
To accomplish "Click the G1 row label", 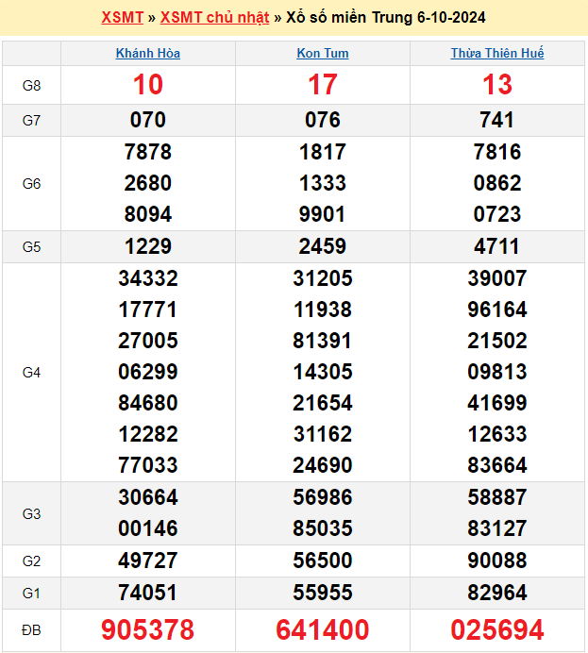I will coord(31,593).
